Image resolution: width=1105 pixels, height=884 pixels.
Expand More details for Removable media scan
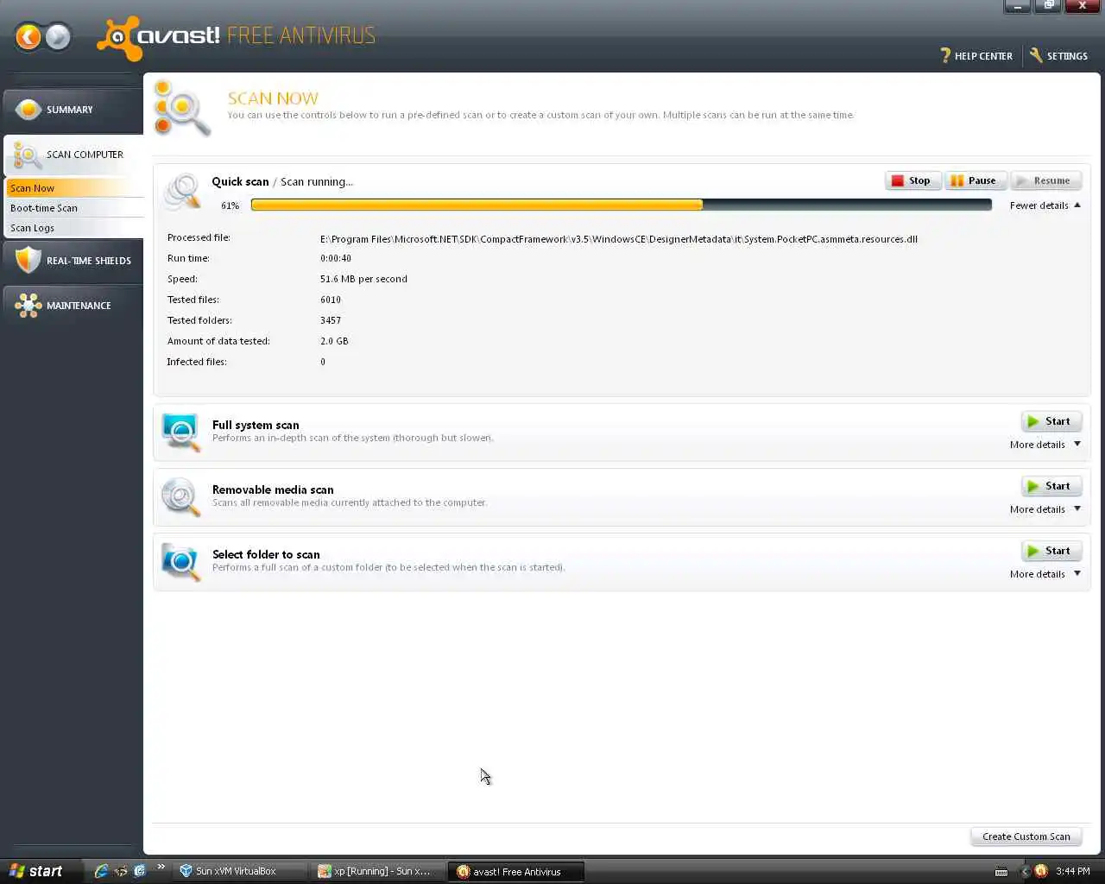click(1045, 509)
